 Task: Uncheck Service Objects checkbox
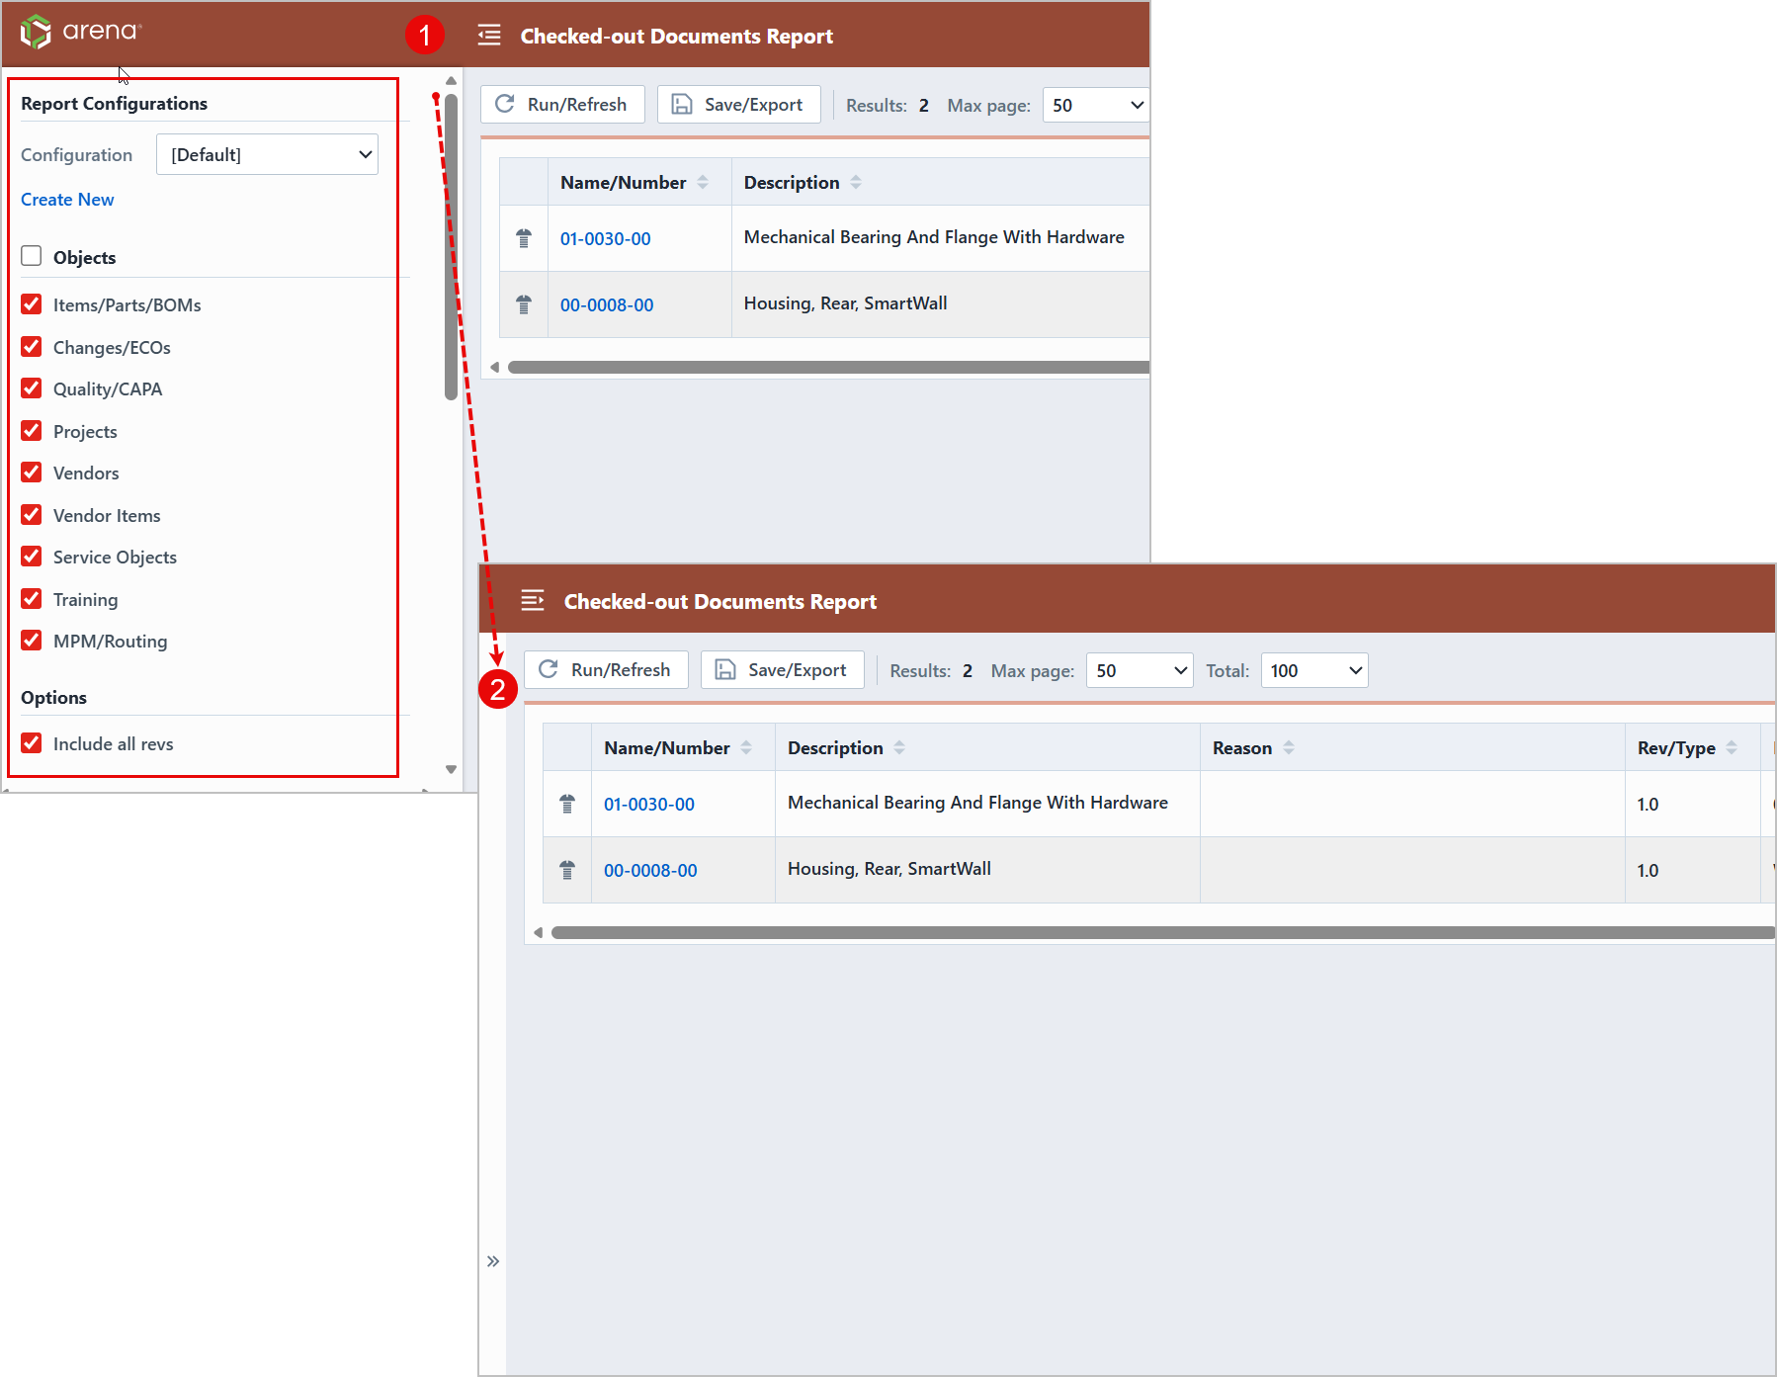click(x=32, y=556)
